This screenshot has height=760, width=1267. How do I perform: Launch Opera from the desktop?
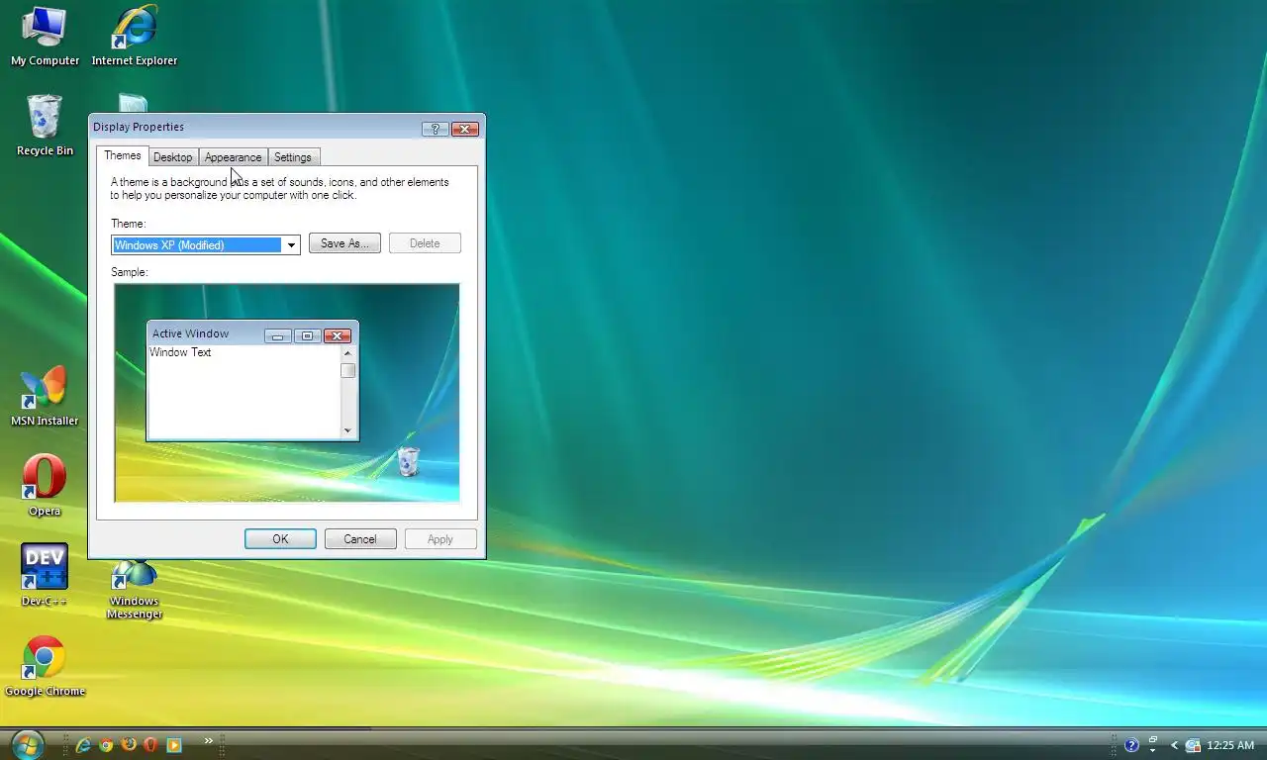(x=45, y=486)
